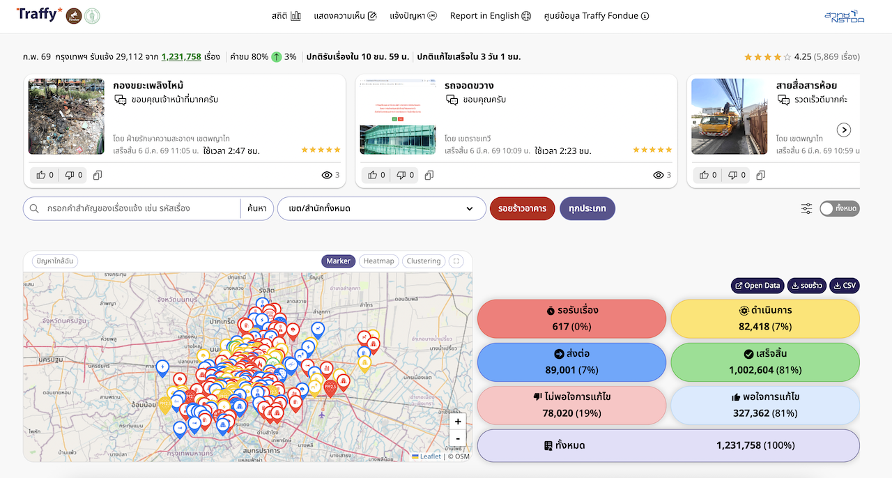Toggle the ทั้งหมด switch
This screenshot has height=478, width=892.
838,208
